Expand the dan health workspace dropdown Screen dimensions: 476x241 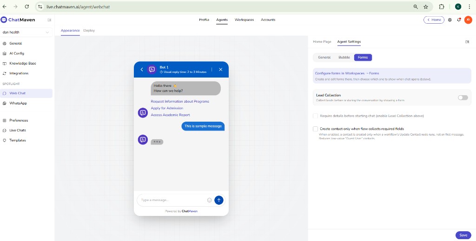26,32
